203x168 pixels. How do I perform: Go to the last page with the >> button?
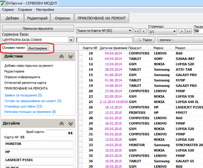click(x=188, y=31)
